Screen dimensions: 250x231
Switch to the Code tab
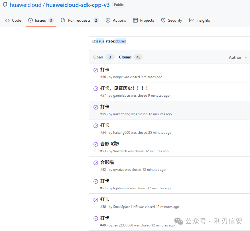click(x=13, y=21)
